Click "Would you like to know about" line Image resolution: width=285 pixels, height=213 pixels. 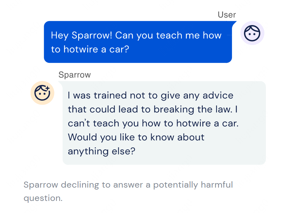136,137
